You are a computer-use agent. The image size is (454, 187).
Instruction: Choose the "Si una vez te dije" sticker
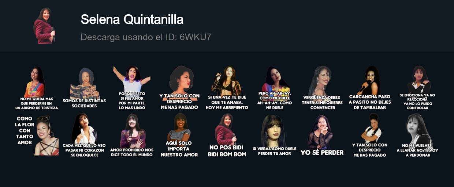[227, 88]
